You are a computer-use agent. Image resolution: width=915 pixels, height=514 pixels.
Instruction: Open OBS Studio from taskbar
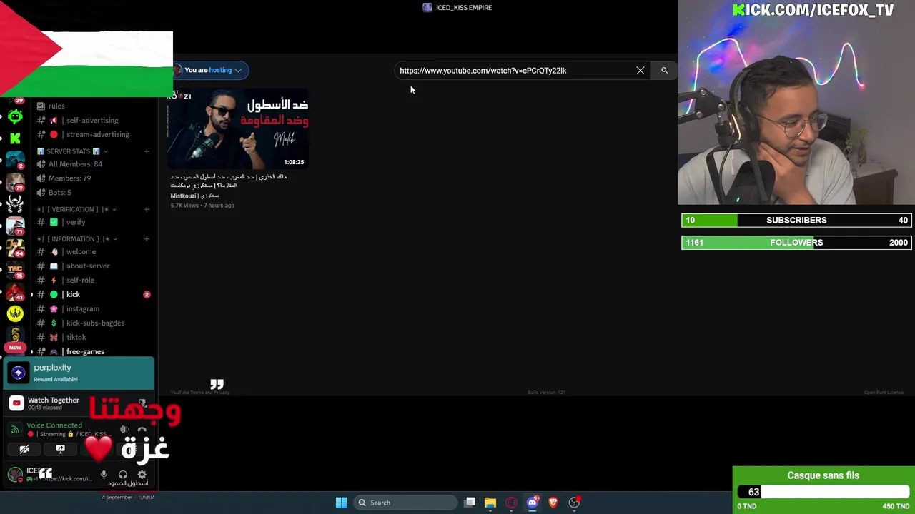pos(574,503)
